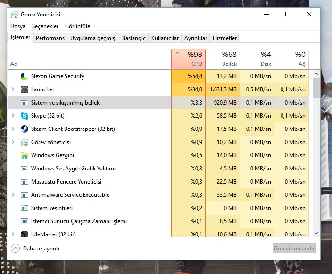This screenshot has height=274, width=332.
Task: Click the 22,5 MB memory cell
Action: [223, 182]
